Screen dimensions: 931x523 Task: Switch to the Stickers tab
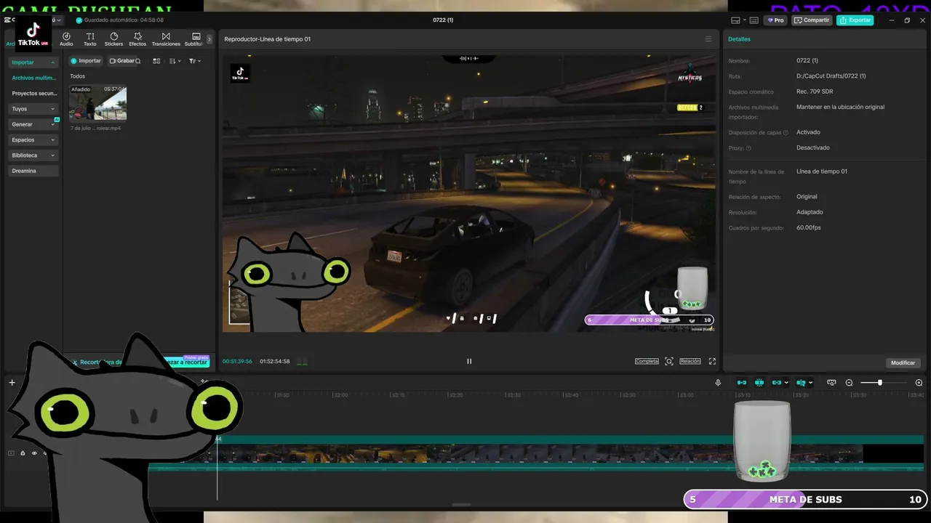coord(113,39)
